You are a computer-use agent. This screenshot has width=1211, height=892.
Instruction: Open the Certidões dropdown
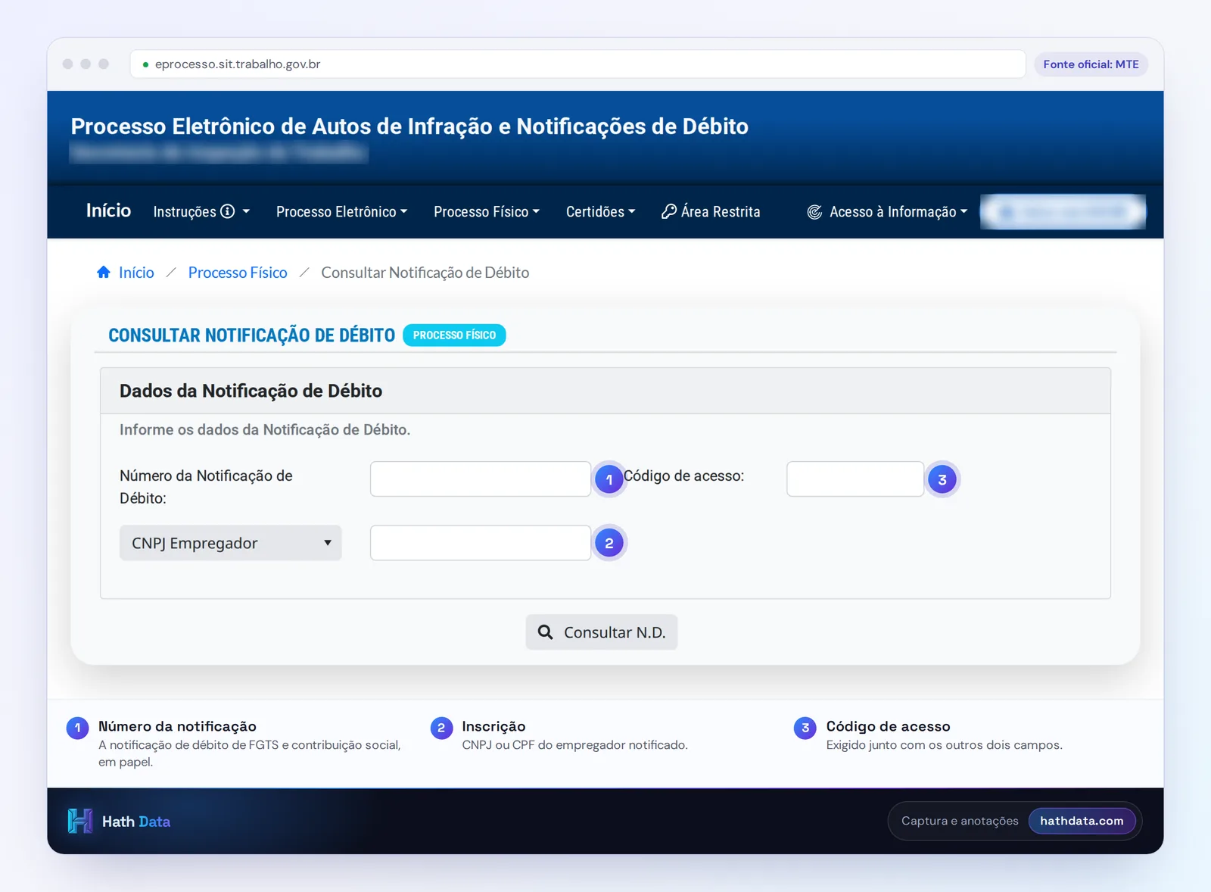click(x=600, y=211)
